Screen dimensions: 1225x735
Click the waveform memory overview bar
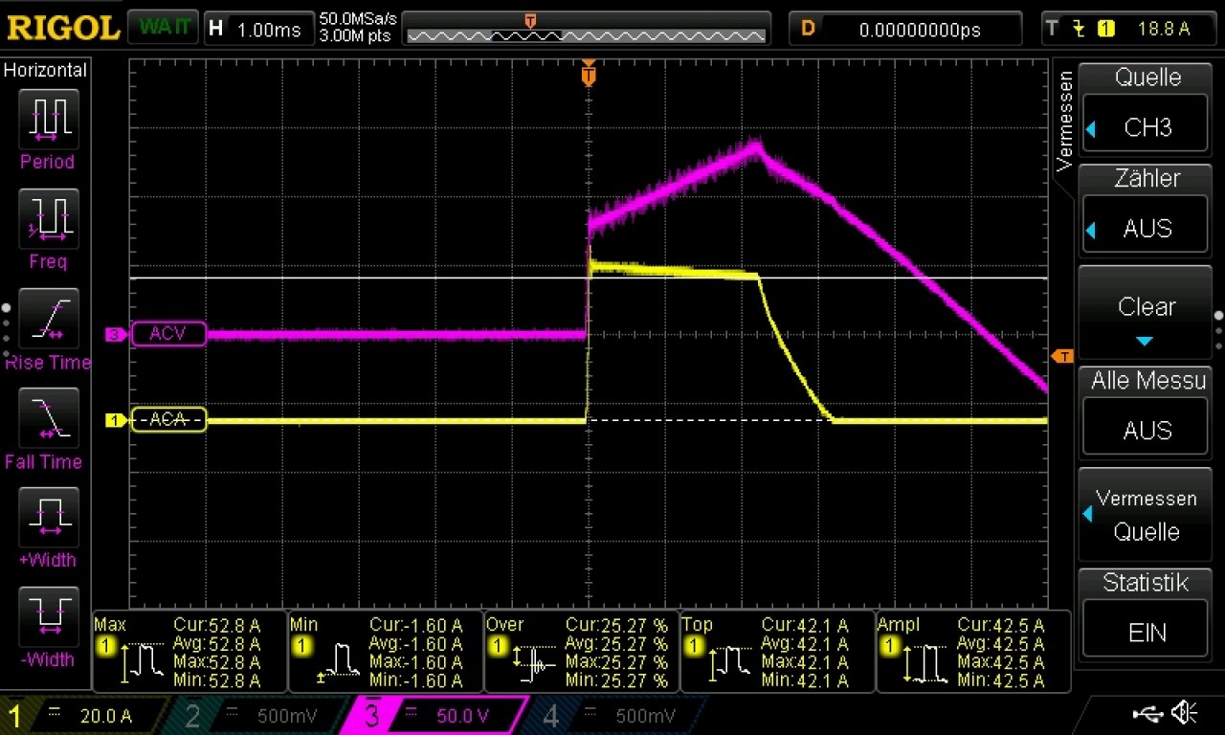click(x=587, y=35)
